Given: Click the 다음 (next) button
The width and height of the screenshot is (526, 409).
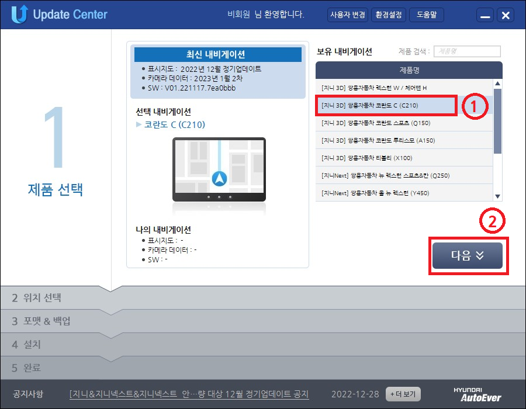Looking at the screenshot, I should point(468,255).
